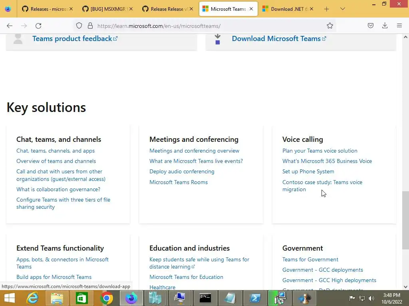Click the site security padlock icon

pyautogui.click(x=90, y=25)
